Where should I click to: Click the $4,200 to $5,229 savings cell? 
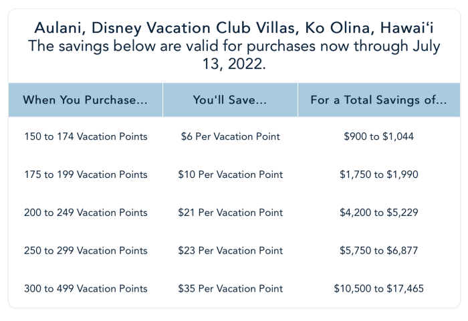click(x=379, y=212)
